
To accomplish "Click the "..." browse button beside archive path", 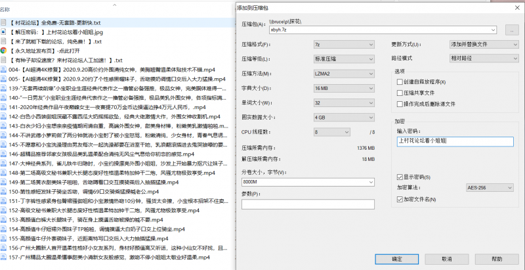I will [512, 30].
